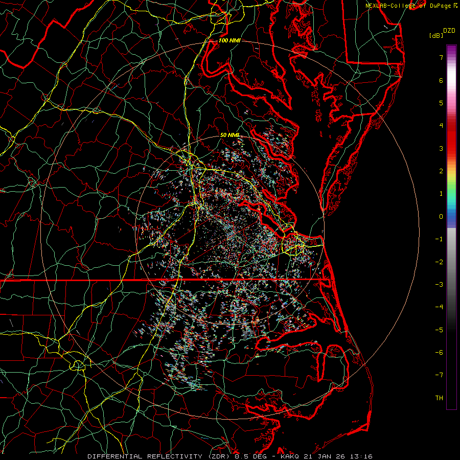460x460 pixels.
Task: Click the 7 value on the scale
Action: click(441, 57)
